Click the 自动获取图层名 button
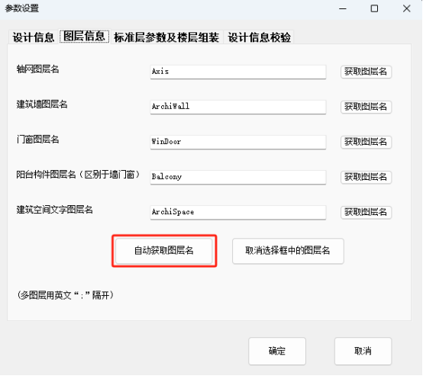 point(164,251)
